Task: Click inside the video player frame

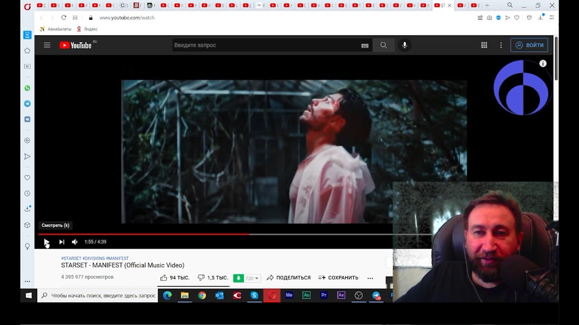Action: [x=294, y=152]
